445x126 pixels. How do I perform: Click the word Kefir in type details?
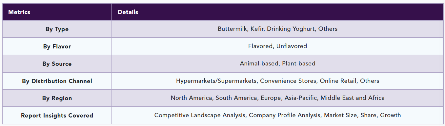tap(257, 29)
